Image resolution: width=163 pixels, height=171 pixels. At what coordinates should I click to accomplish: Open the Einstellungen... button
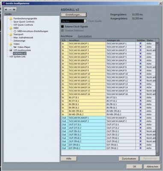tap(74, 15)
